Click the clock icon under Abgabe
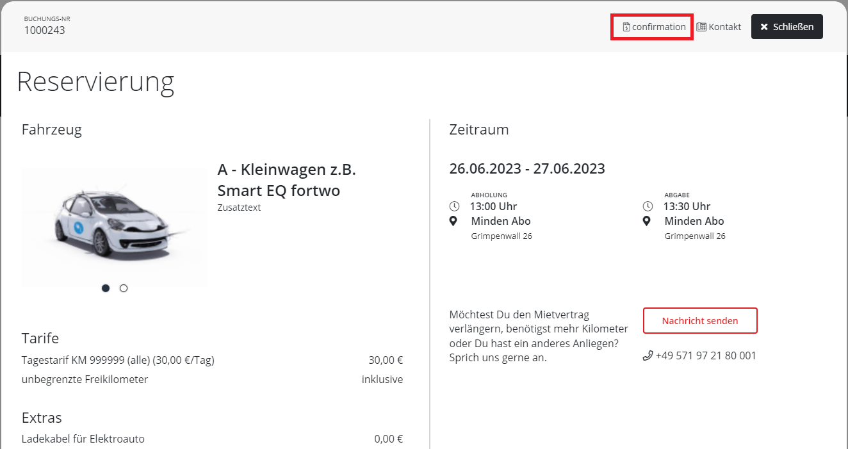 click(x=648, y=206)
